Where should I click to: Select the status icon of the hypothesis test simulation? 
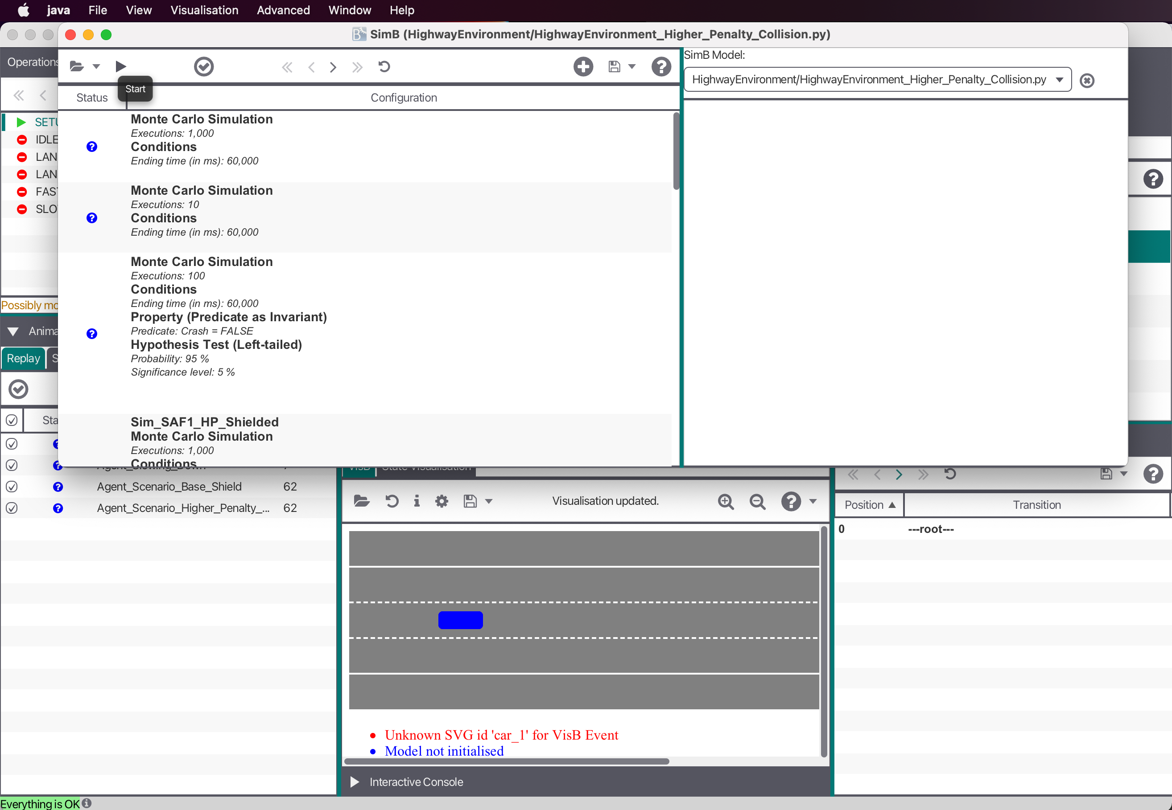tap(92, 333)
